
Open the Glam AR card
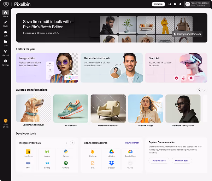(176, 68)
